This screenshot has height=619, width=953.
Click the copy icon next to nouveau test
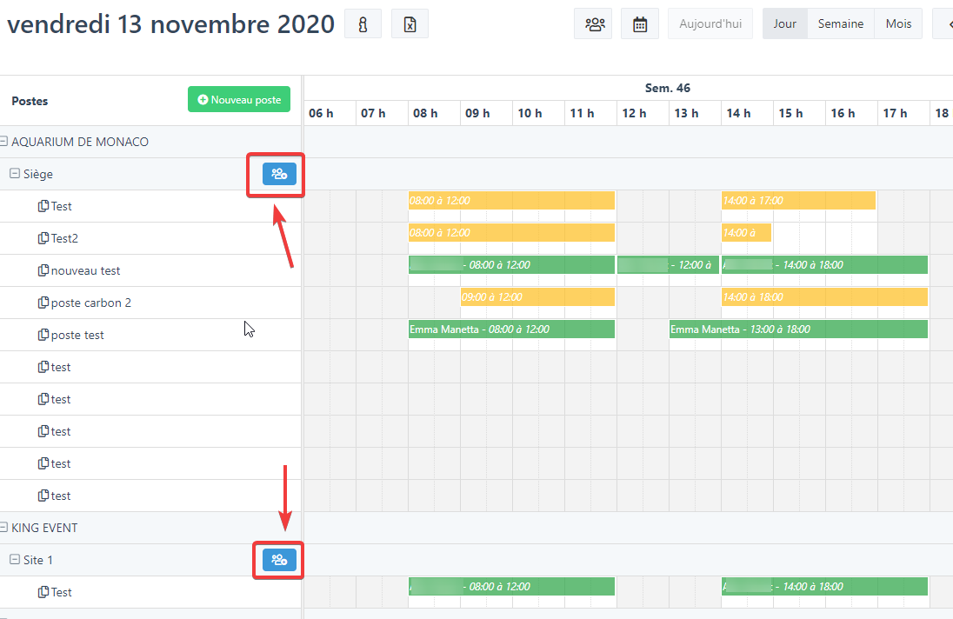click(x=43, y=270)
